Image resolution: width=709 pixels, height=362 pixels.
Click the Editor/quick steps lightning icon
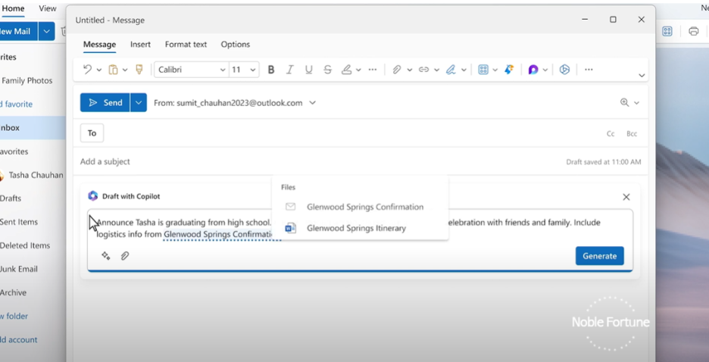509,70
